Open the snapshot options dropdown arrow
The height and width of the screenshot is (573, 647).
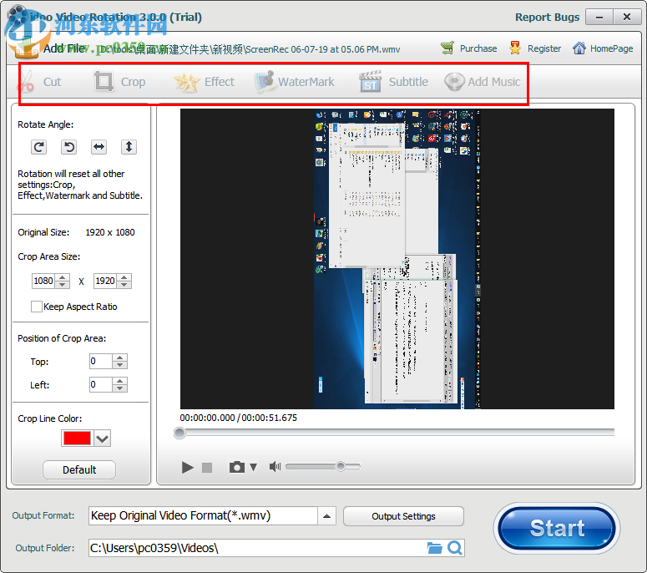coord(253,467)
